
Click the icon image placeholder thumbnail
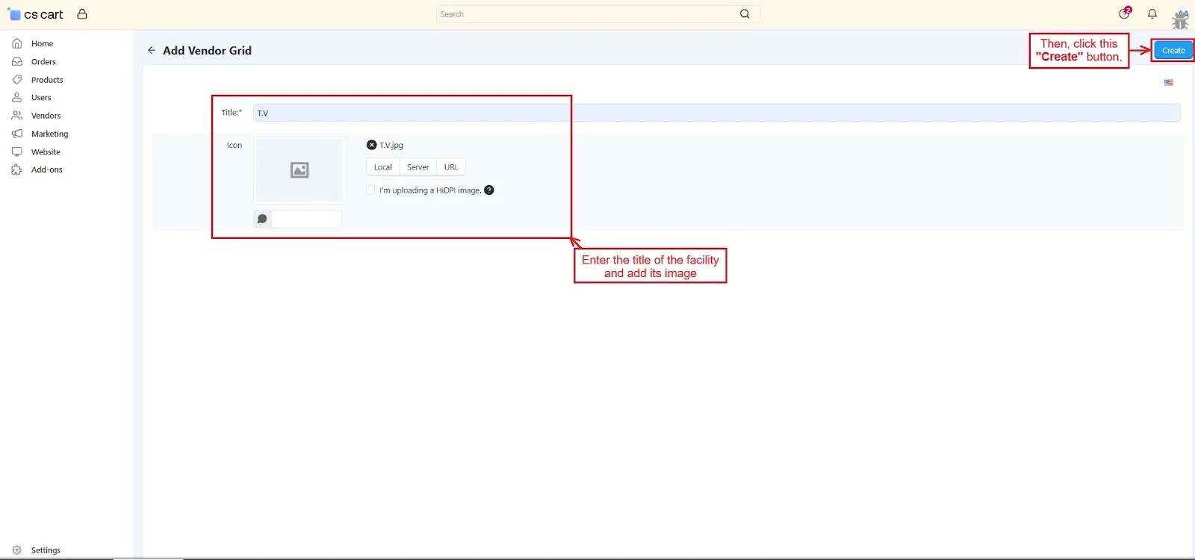[x=299, y=170]
